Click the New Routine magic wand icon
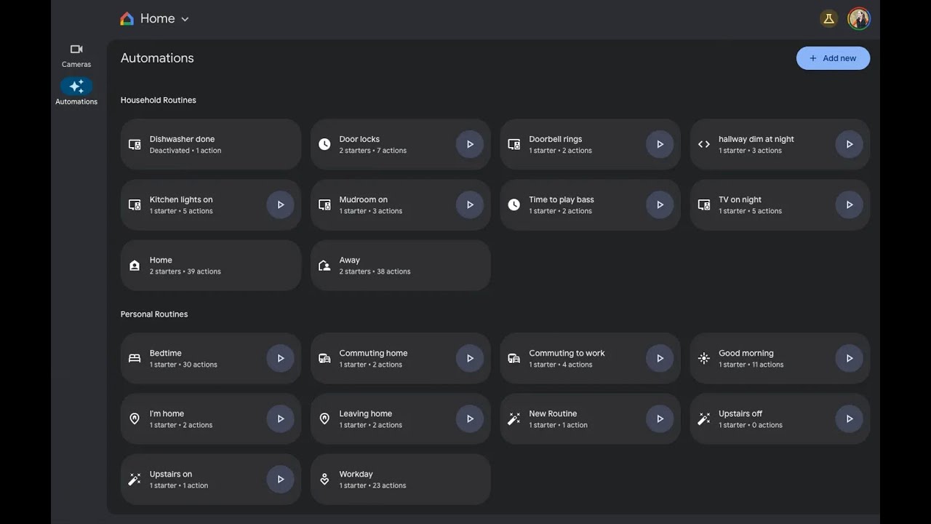The width and height of the screenshot is (931, 524). click(x=514, y=418)
